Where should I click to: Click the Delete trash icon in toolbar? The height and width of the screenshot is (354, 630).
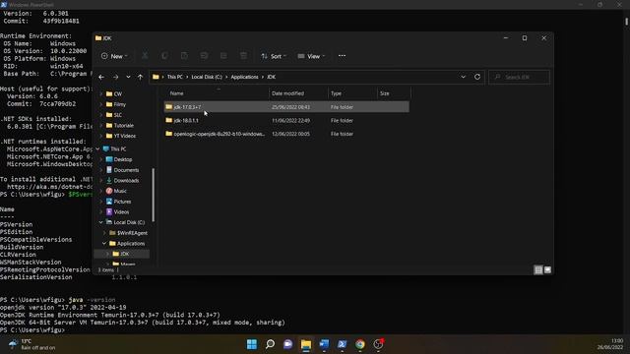243,56
